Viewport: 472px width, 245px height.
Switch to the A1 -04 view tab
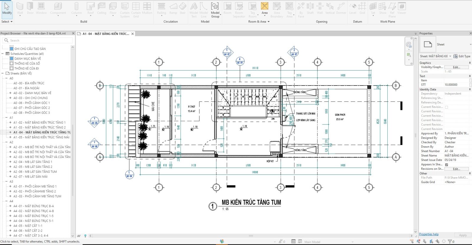pyautogui.click(x=106, y=34)
